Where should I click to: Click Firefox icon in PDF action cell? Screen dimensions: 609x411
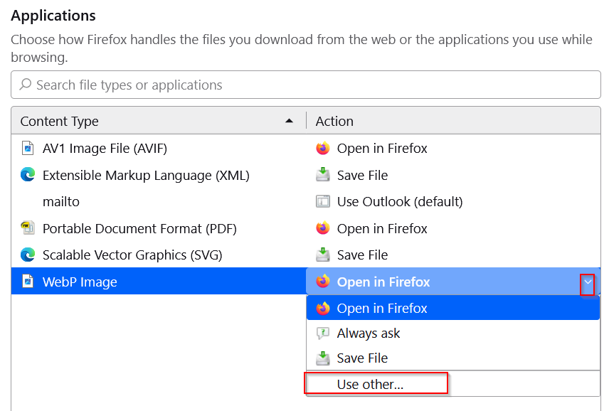(x=323, y=228)
